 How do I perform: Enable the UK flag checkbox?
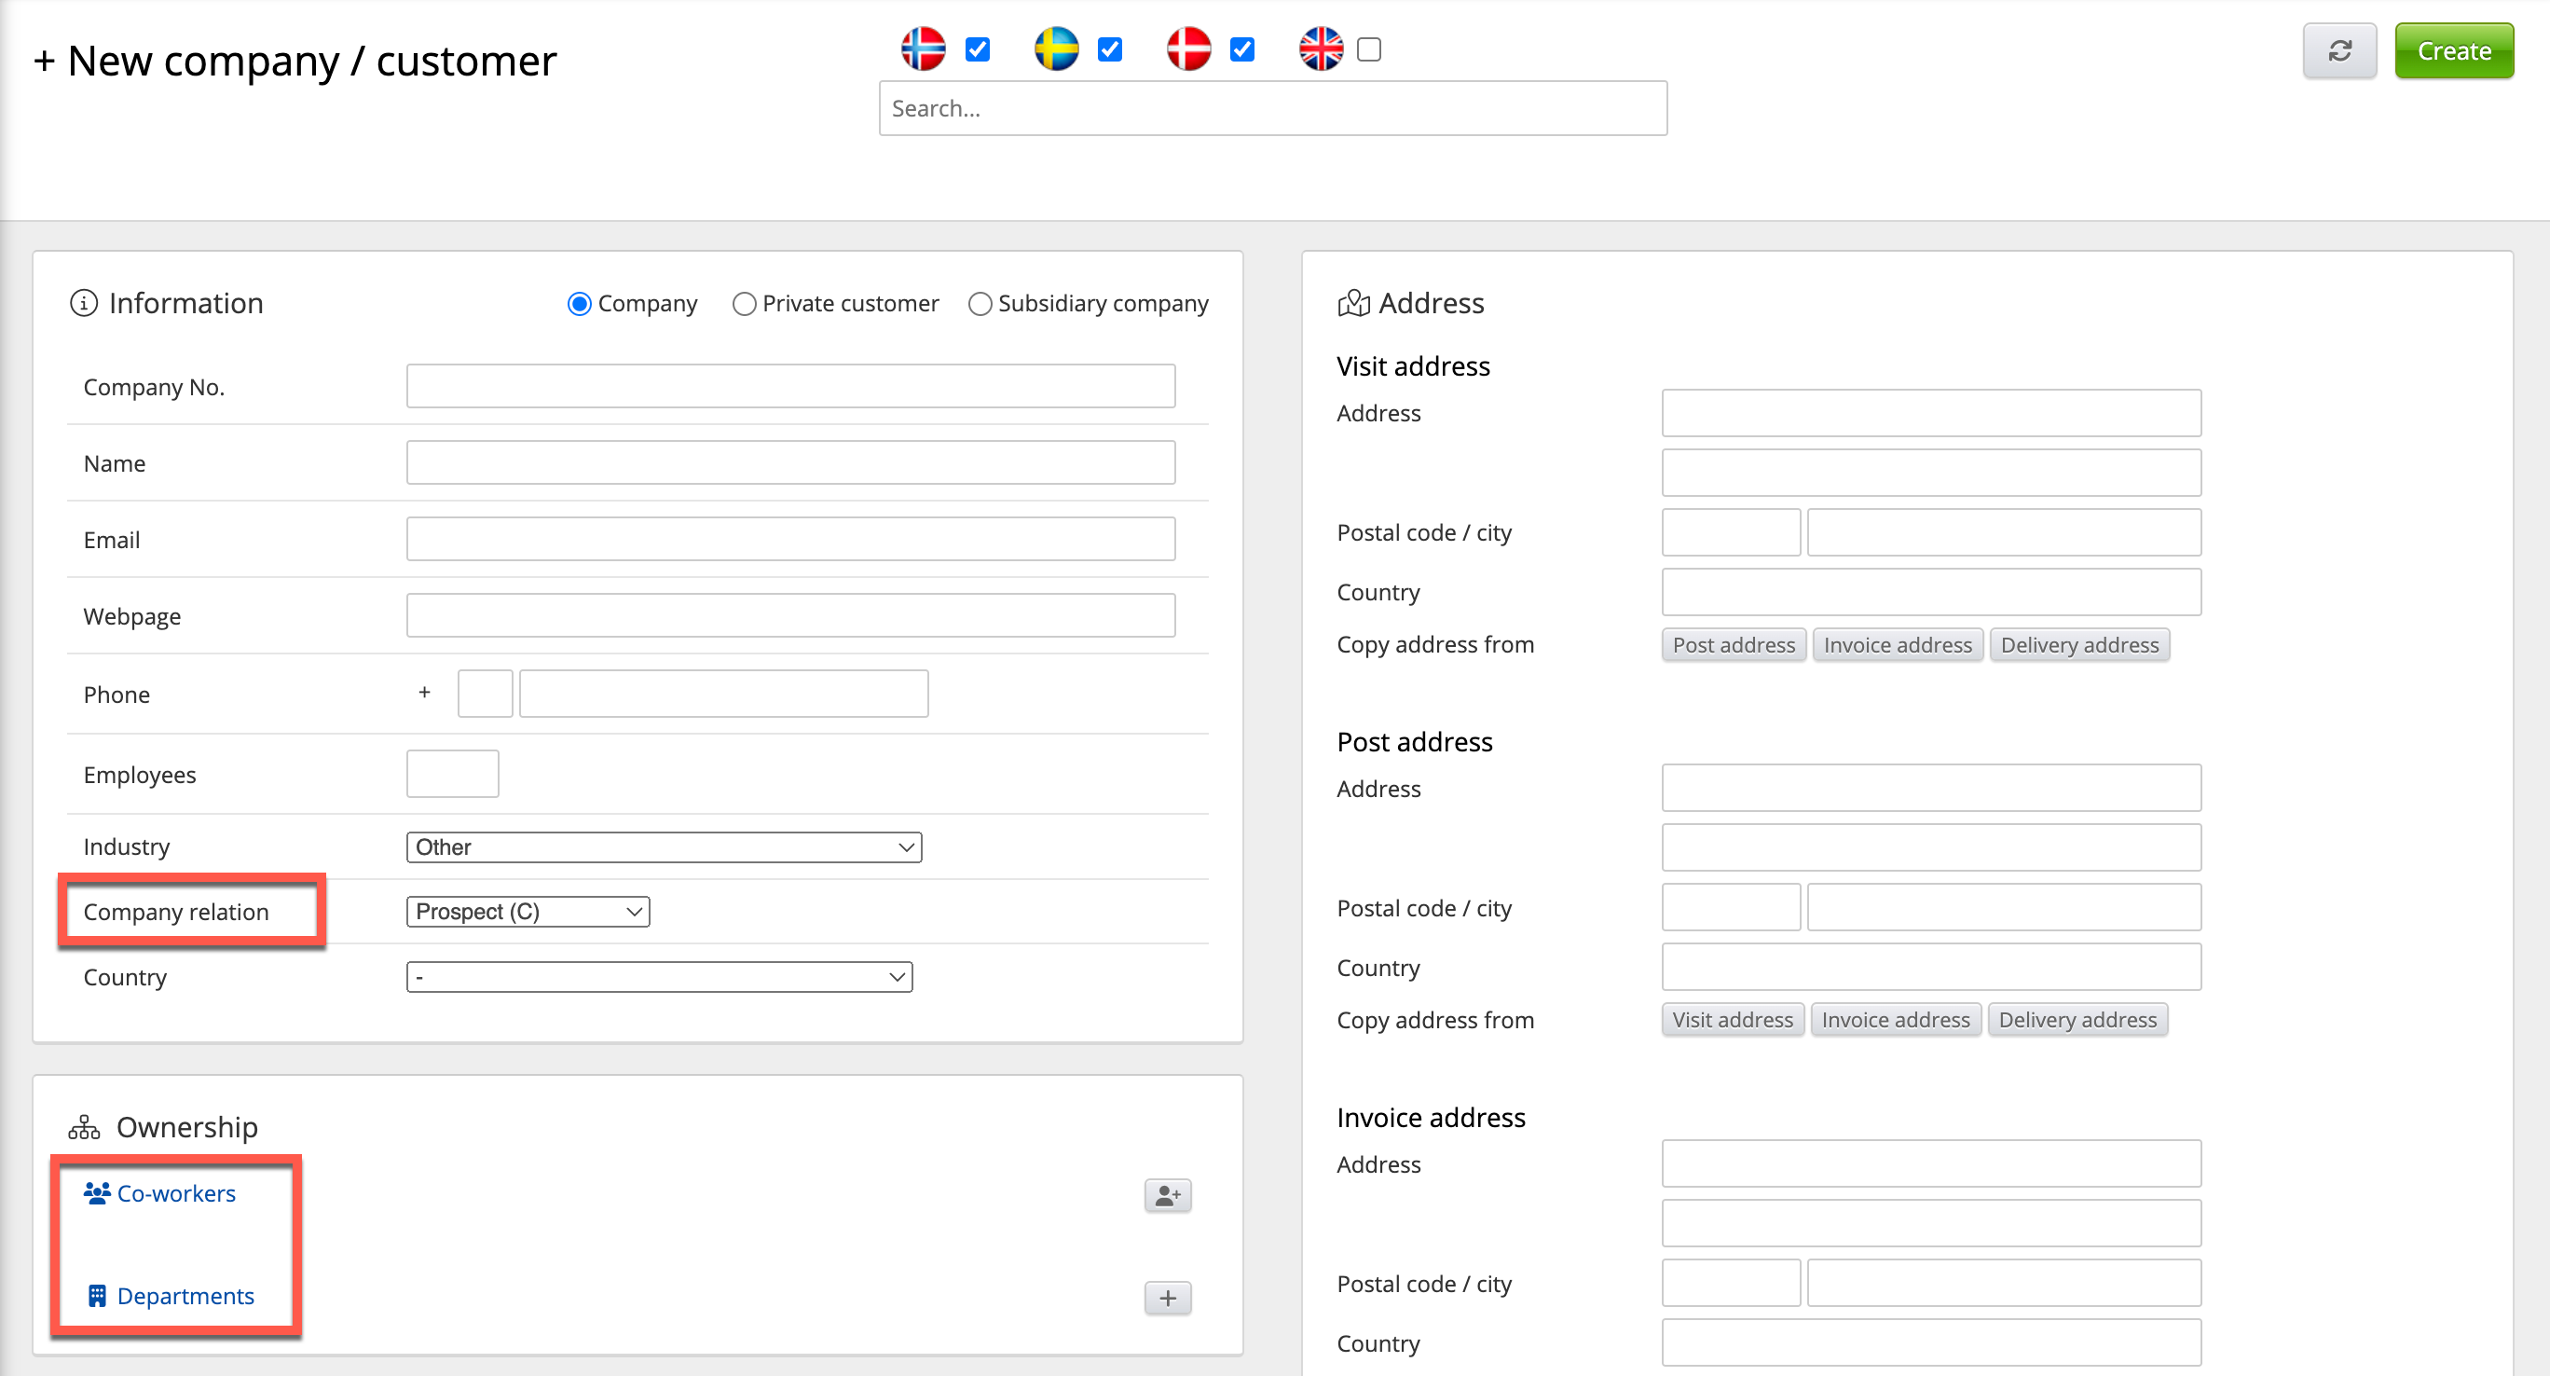coord(1369,48)
